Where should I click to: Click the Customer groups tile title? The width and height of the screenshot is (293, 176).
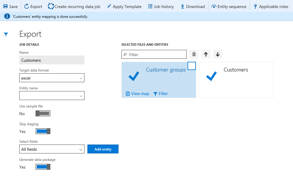(x=166, y=70)
